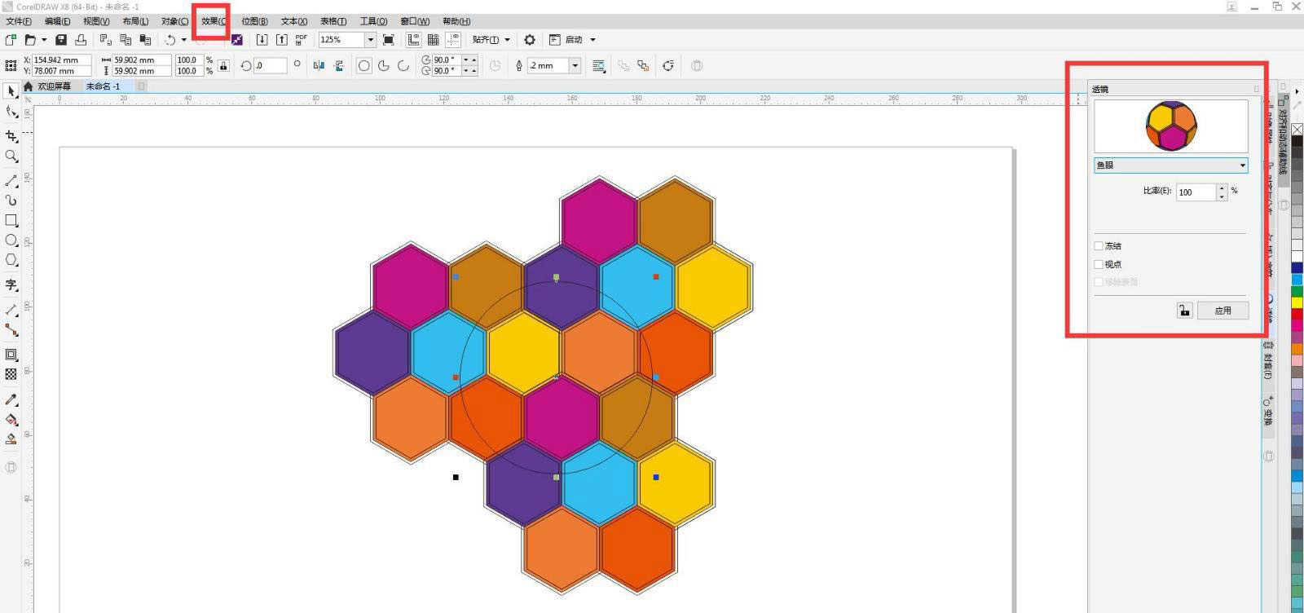Switch to the 欢迎屏幕 tab

click(x=54, y=86)
